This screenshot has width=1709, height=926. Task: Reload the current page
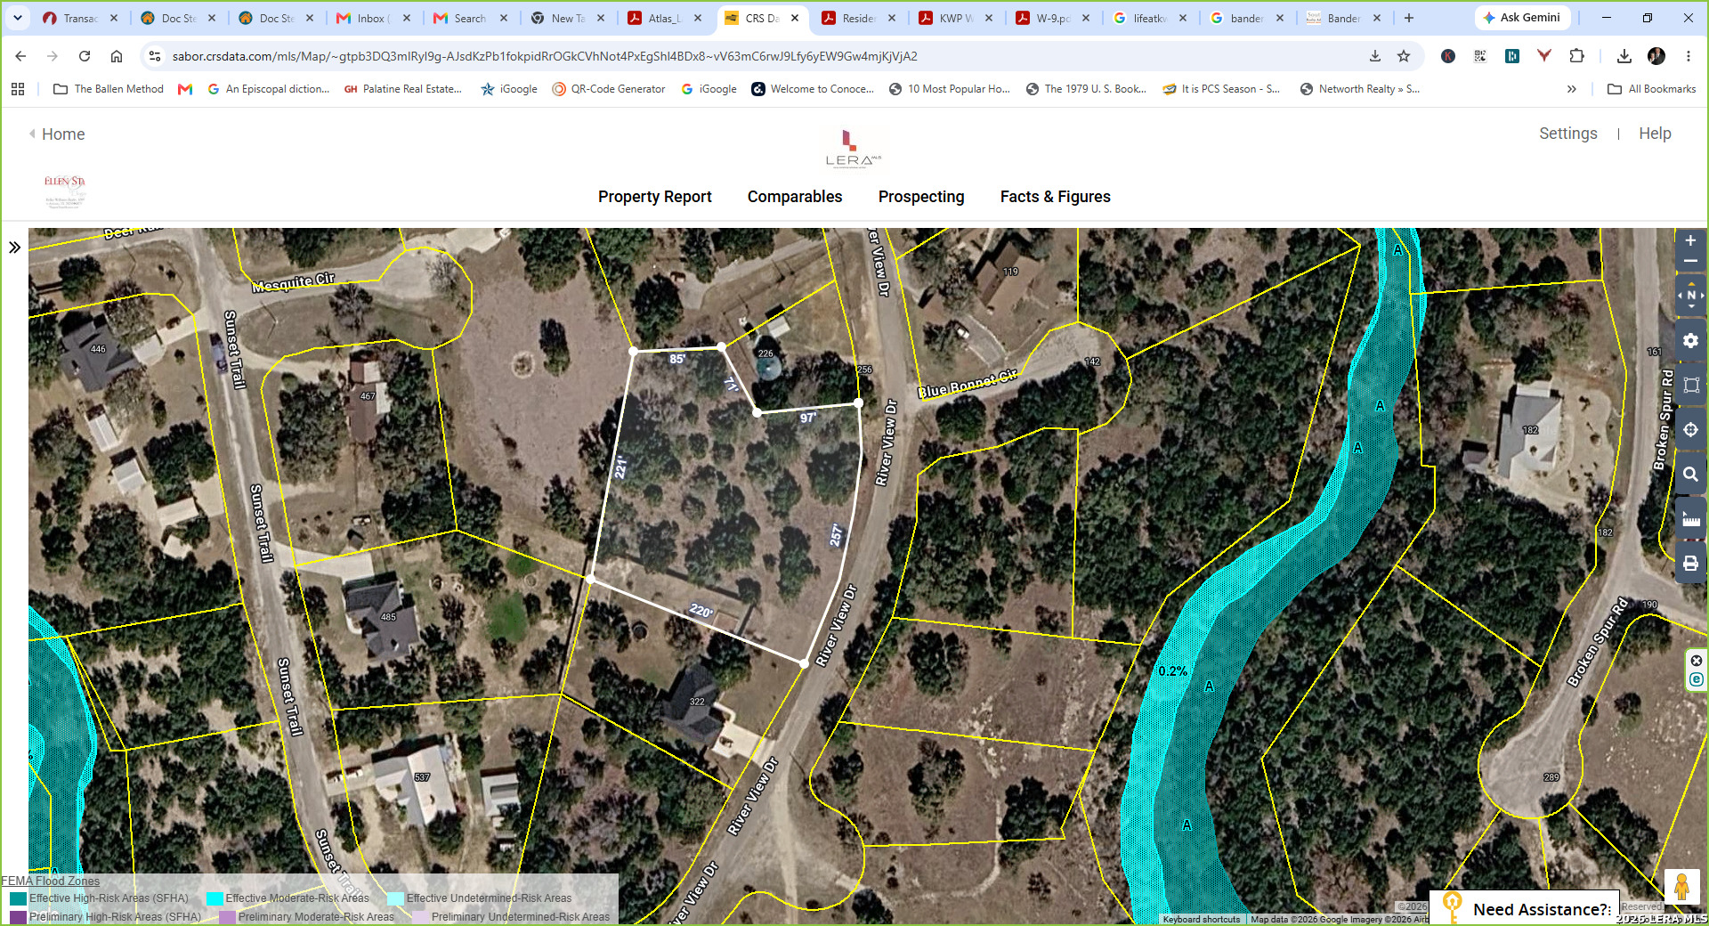click(85, 56)
